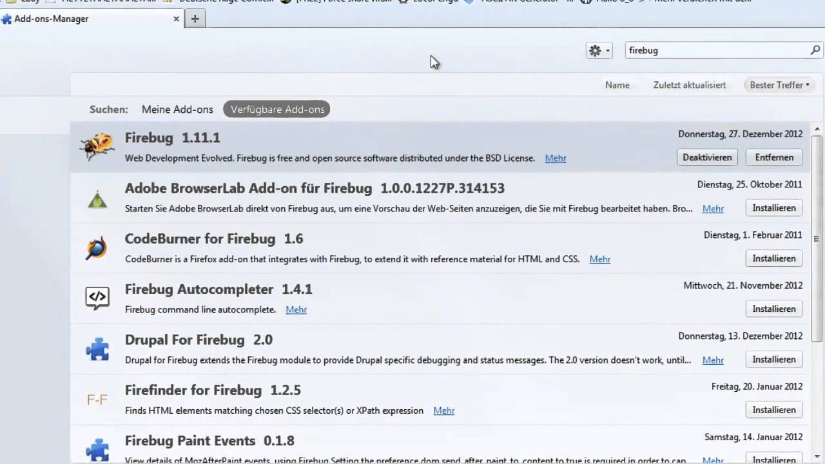Screen dimensions: 825x464
Task: Click the scrollbar up arrow
Action: point(817,129)
